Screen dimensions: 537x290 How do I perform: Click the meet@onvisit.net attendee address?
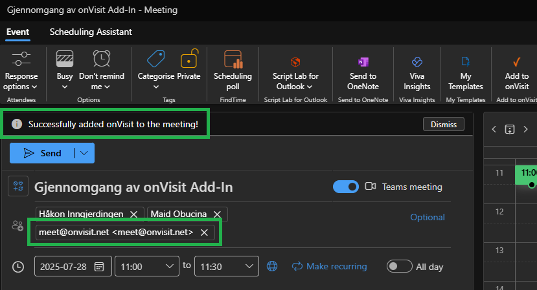coord(116,233)
